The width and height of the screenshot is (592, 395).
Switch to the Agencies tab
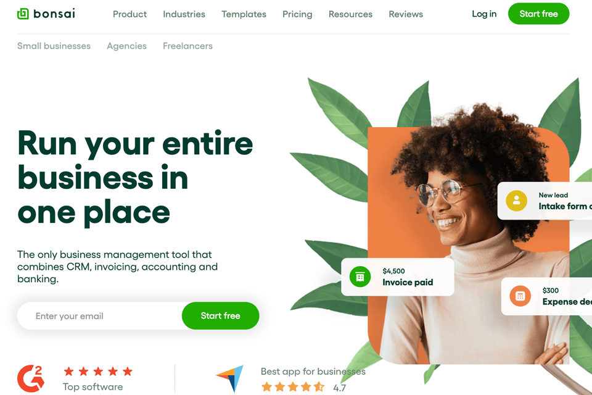pos(126,46)
